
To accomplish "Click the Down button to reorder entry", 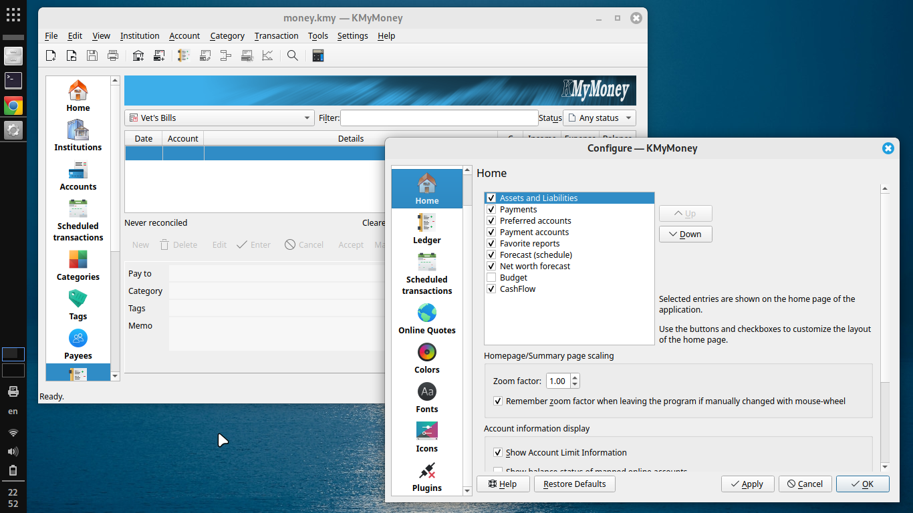I will point(686,234).
